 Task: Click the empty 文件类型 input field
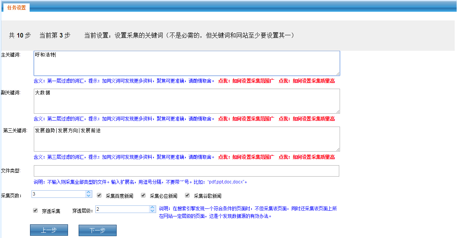coord(187,171)
